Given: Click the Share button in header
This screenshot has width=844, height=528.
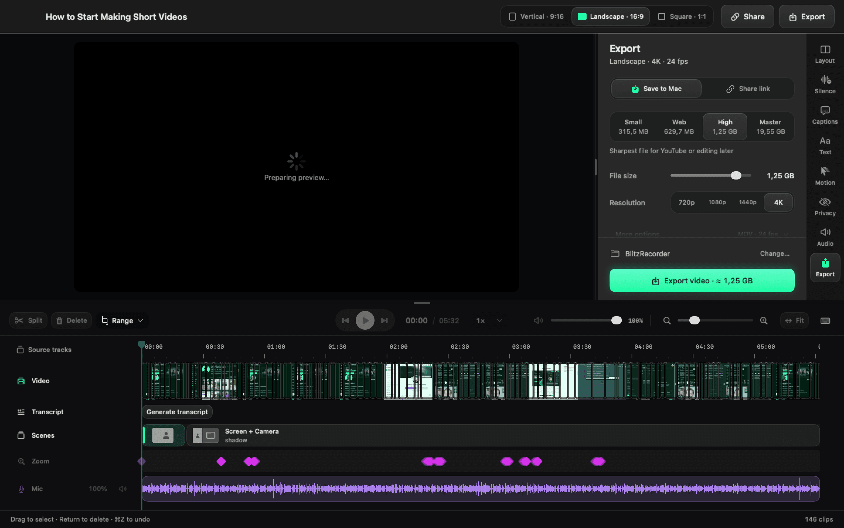Looking at the screenshot, I should click(x=747, y=16).
